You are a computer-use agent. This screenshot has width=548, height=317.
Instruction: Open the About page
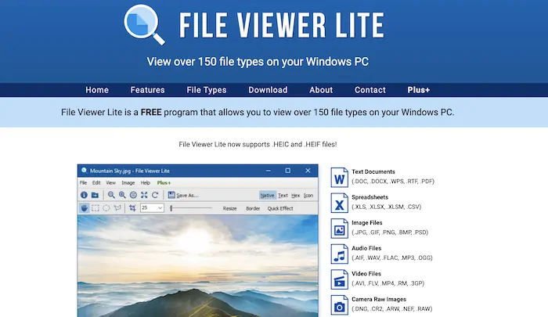[x=321, y=90]
